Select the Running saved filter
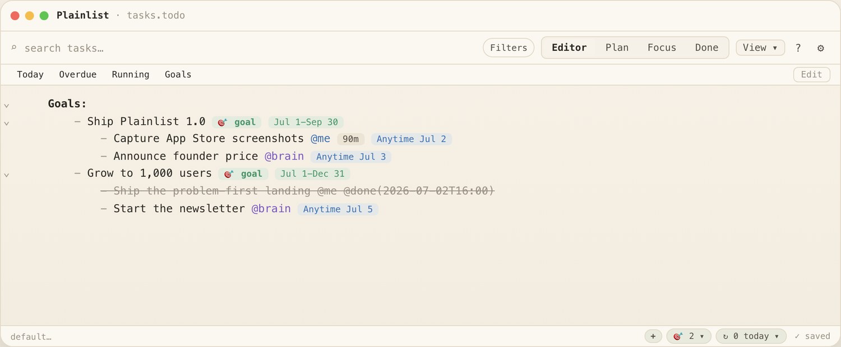 click(x=131, y=74)
